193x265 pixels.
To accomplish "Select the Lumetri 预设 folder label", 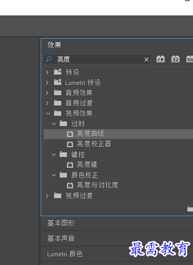I will point(83,83).
